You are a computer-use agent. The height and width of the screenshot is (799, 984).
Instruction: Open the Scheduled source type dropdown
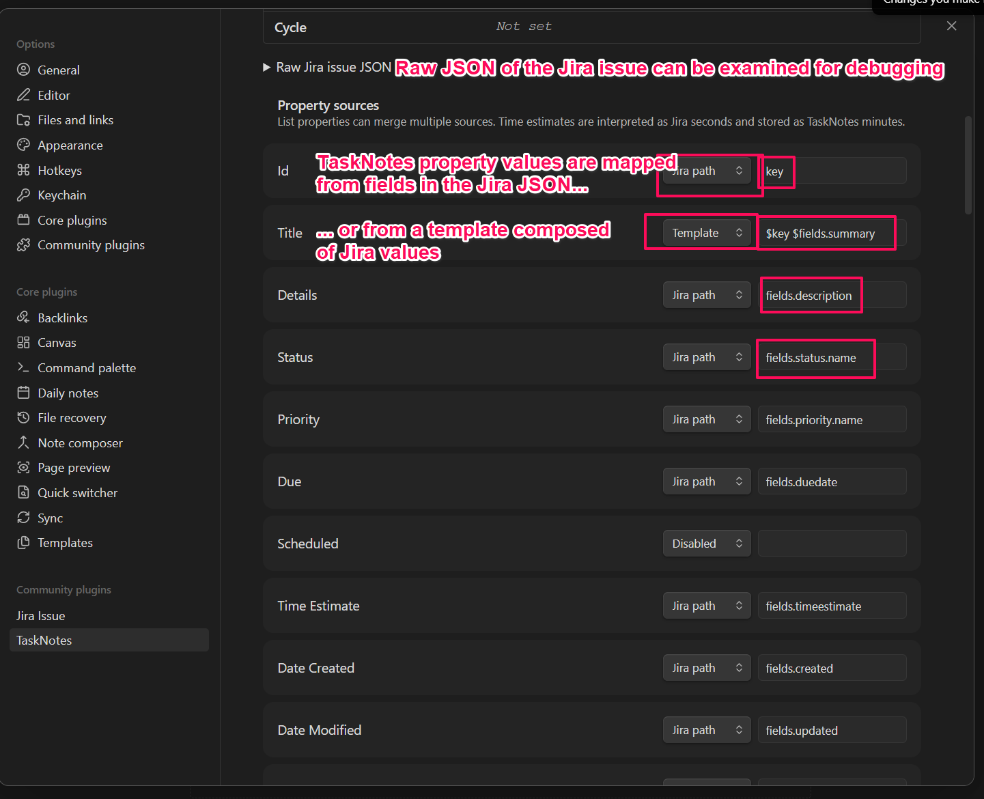707,544
